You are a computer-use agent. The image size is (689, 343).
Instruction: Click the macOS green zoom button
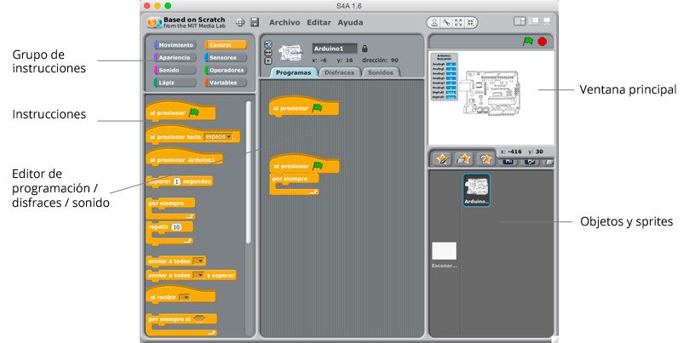(168, 6)
